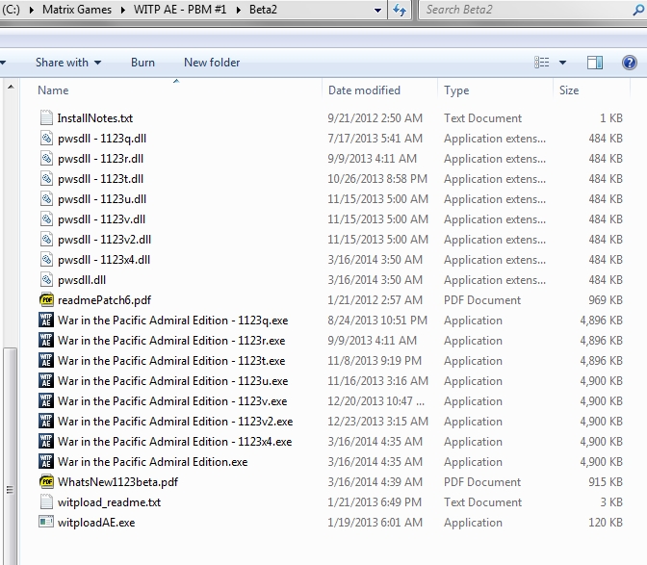Image resolution: width=647 pixels, height=565 pixels.
Task: Click Burn in the toolbar
Action: (142, 63)
